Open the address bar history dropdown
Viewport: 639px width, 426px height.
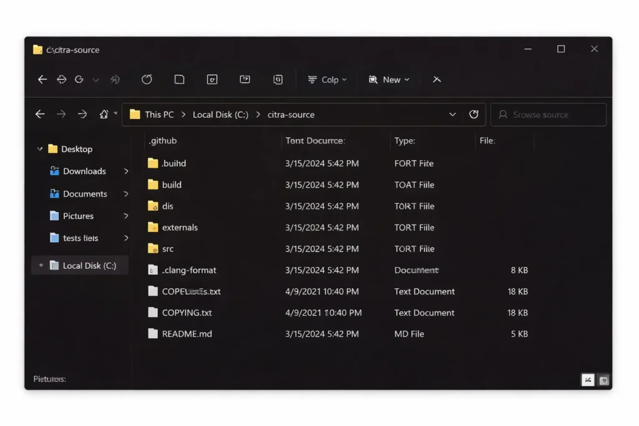(x=452, y=114)
